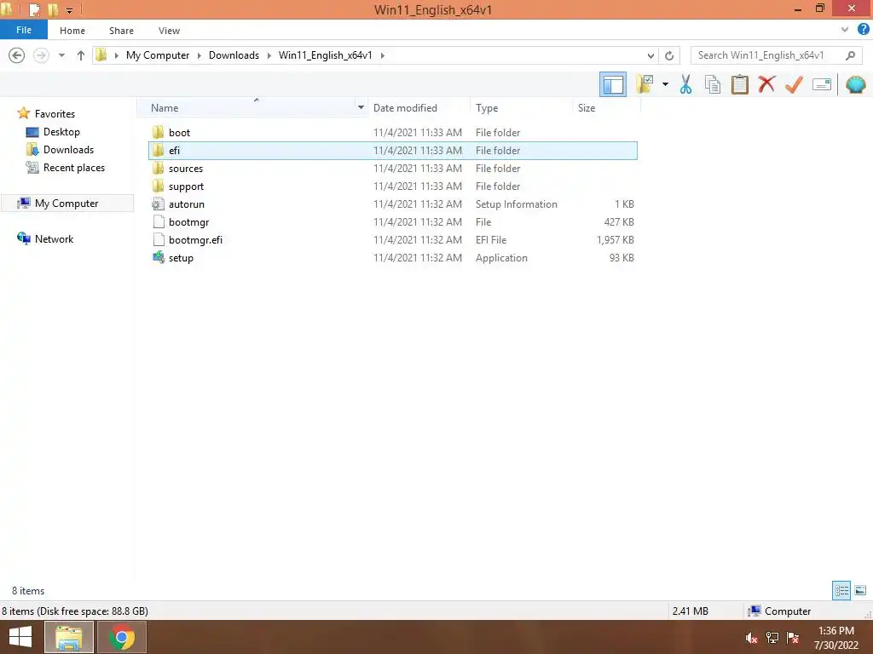This screenshot has height=654, width=873.
Task: Select the boot folder
Action: tap(393, 132)
